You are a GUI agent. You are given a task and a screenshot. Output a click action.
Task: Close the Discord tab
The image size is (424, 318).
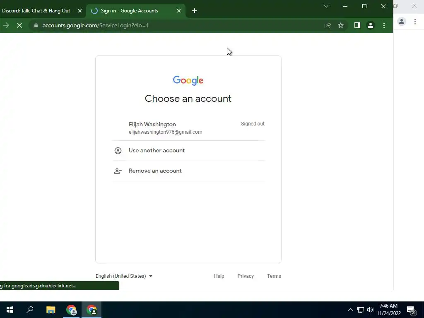[x=80, y=11]
